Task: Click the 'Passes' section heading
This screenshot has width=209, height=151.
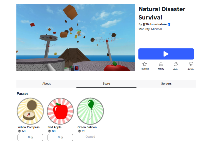Action: pos(23,94)
